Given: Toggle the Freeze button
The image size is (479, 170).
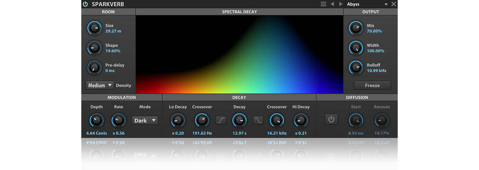Looking at the screenshot, I should 372,86.
